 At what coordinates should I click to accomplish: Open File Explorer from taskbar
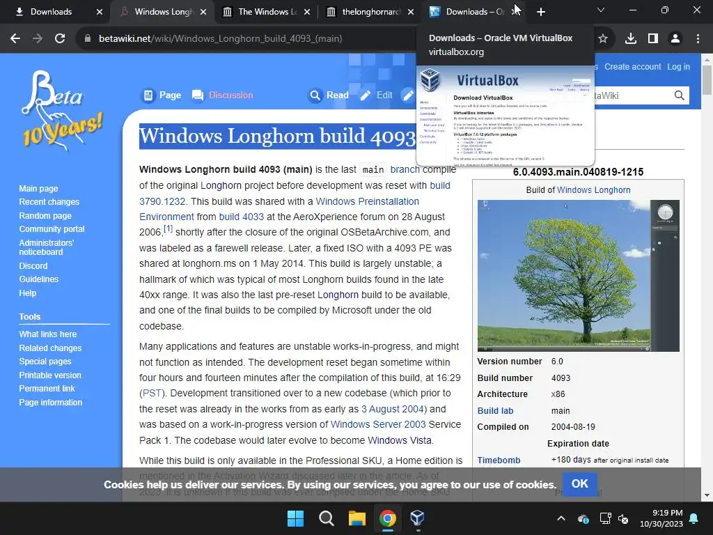[x=357, y=518]
